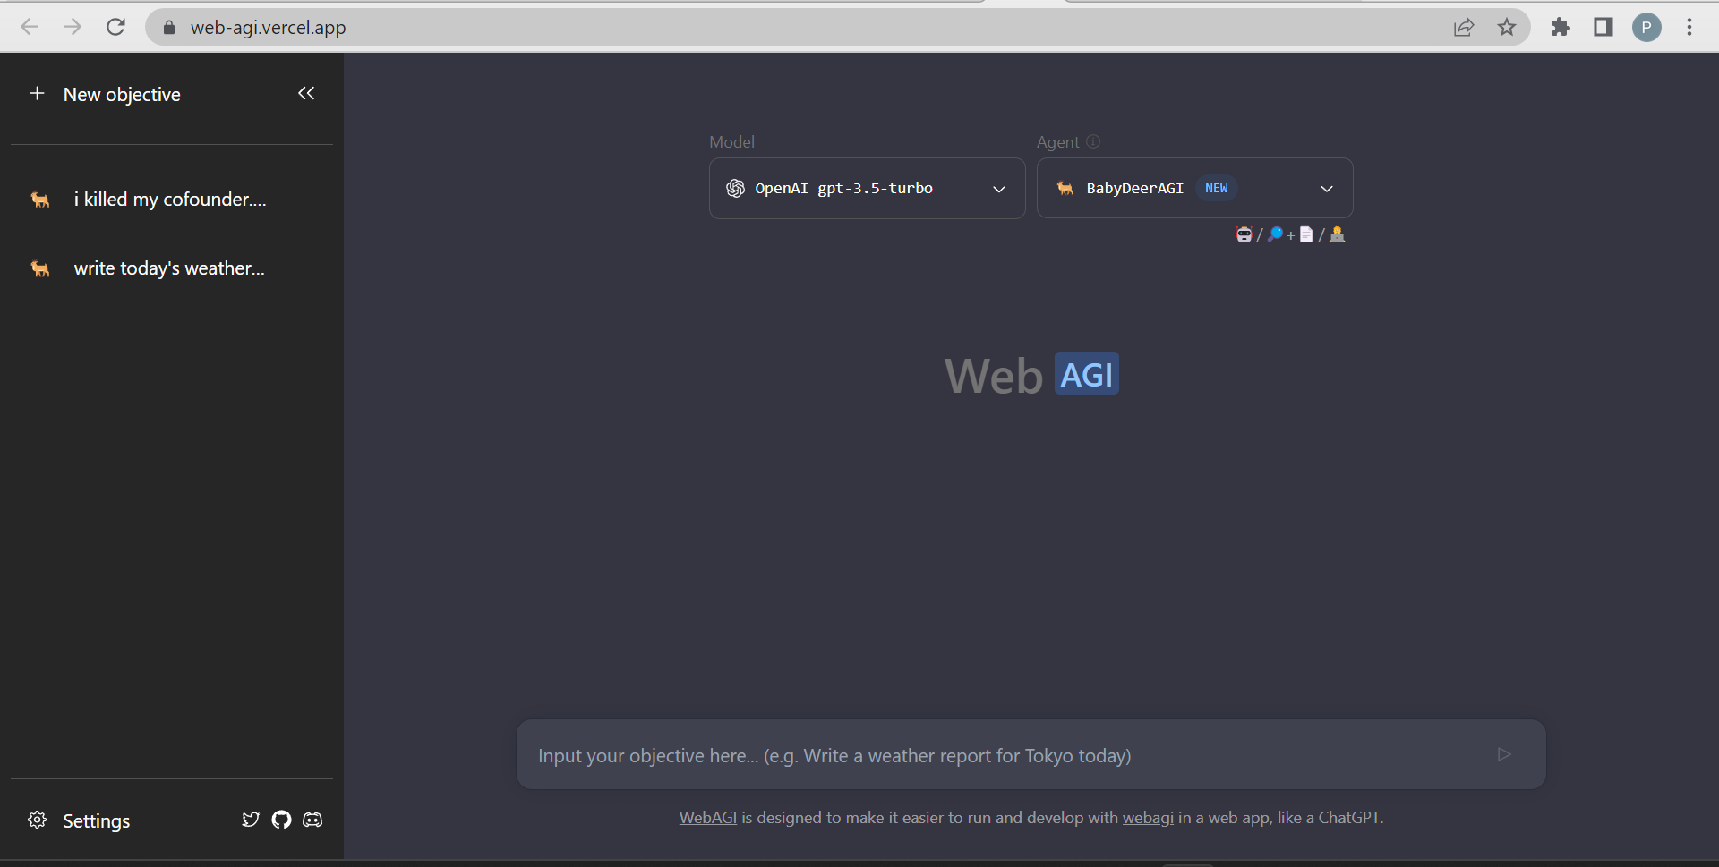
Task: Click the document emoji under Agent dropdown
Action: [x=1306, y=234]
